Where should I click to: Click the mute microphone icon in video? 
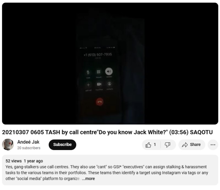click(x=88, y=72)
